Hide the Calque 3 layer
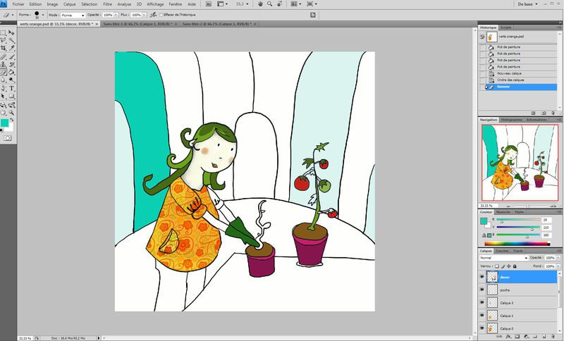 pyautogui.click(x=482, y=302)
